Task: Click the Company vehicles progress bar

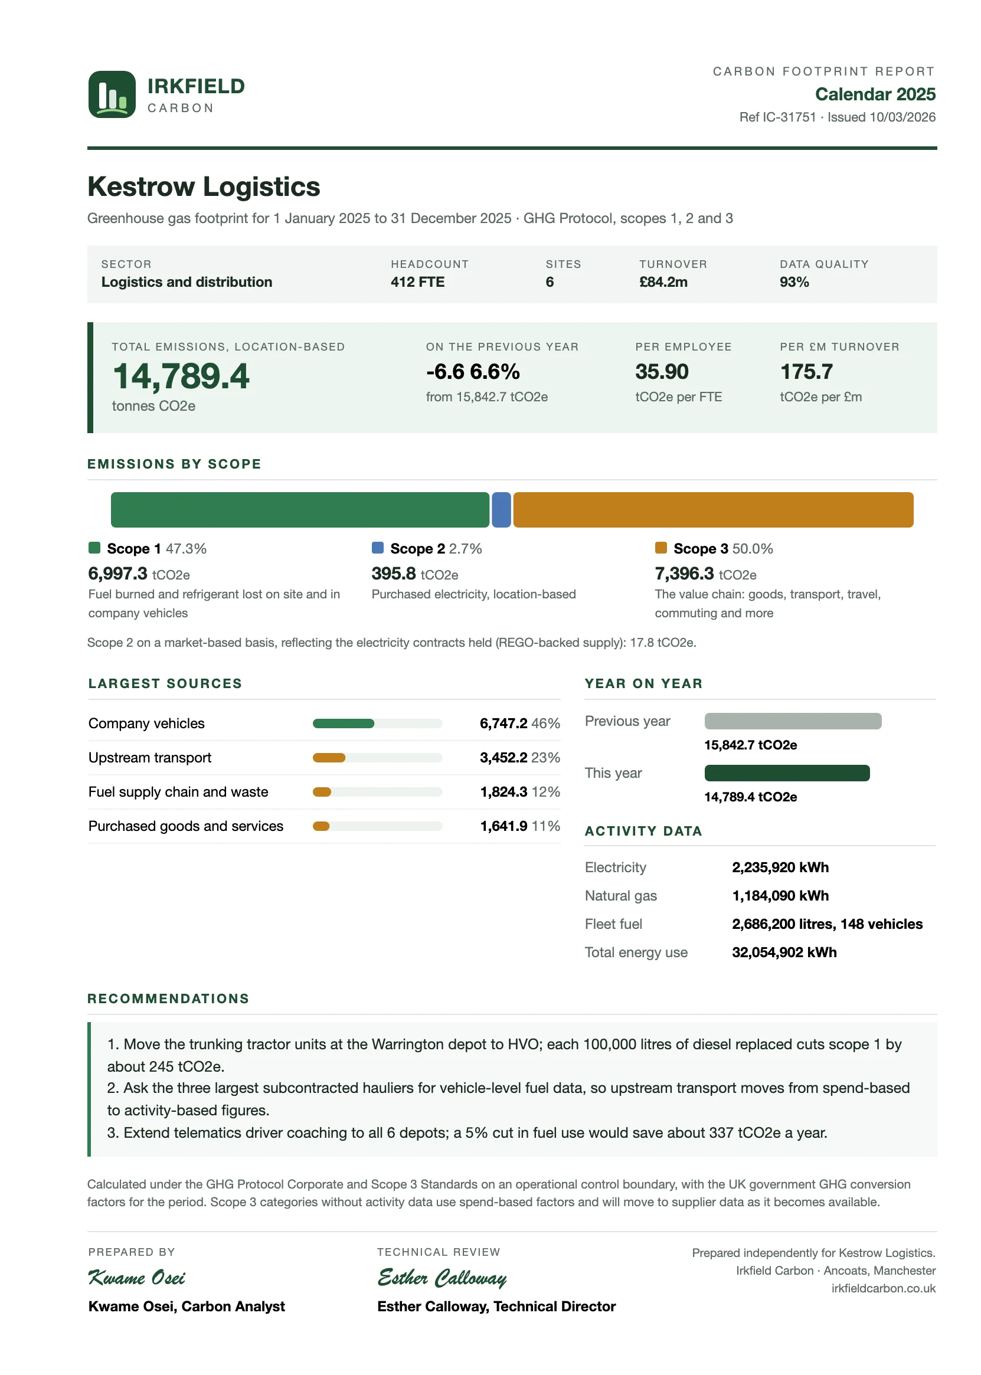Action: tap(378, 723)
